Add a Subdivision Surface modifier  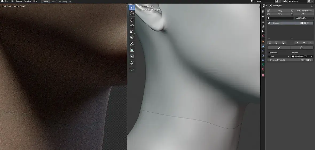[x=302, y=11]
